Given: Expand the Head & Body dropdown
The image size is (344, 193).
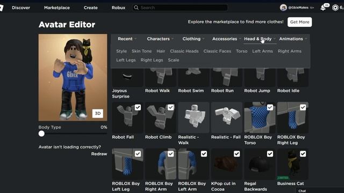Looking at the screenshot, I should point(260,39).
